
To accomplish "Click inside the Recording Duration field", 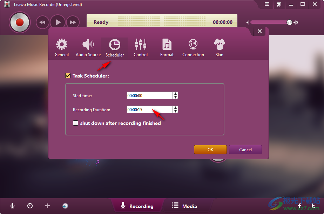I will (149, 110).
